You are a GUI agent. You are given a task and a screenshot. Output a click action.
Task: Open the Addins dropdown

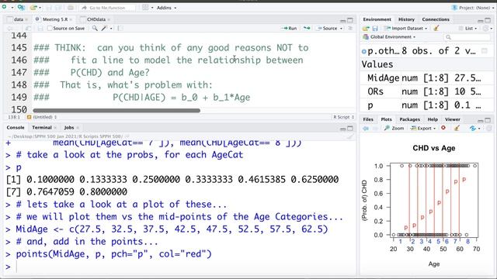click(x=166, y=8)
